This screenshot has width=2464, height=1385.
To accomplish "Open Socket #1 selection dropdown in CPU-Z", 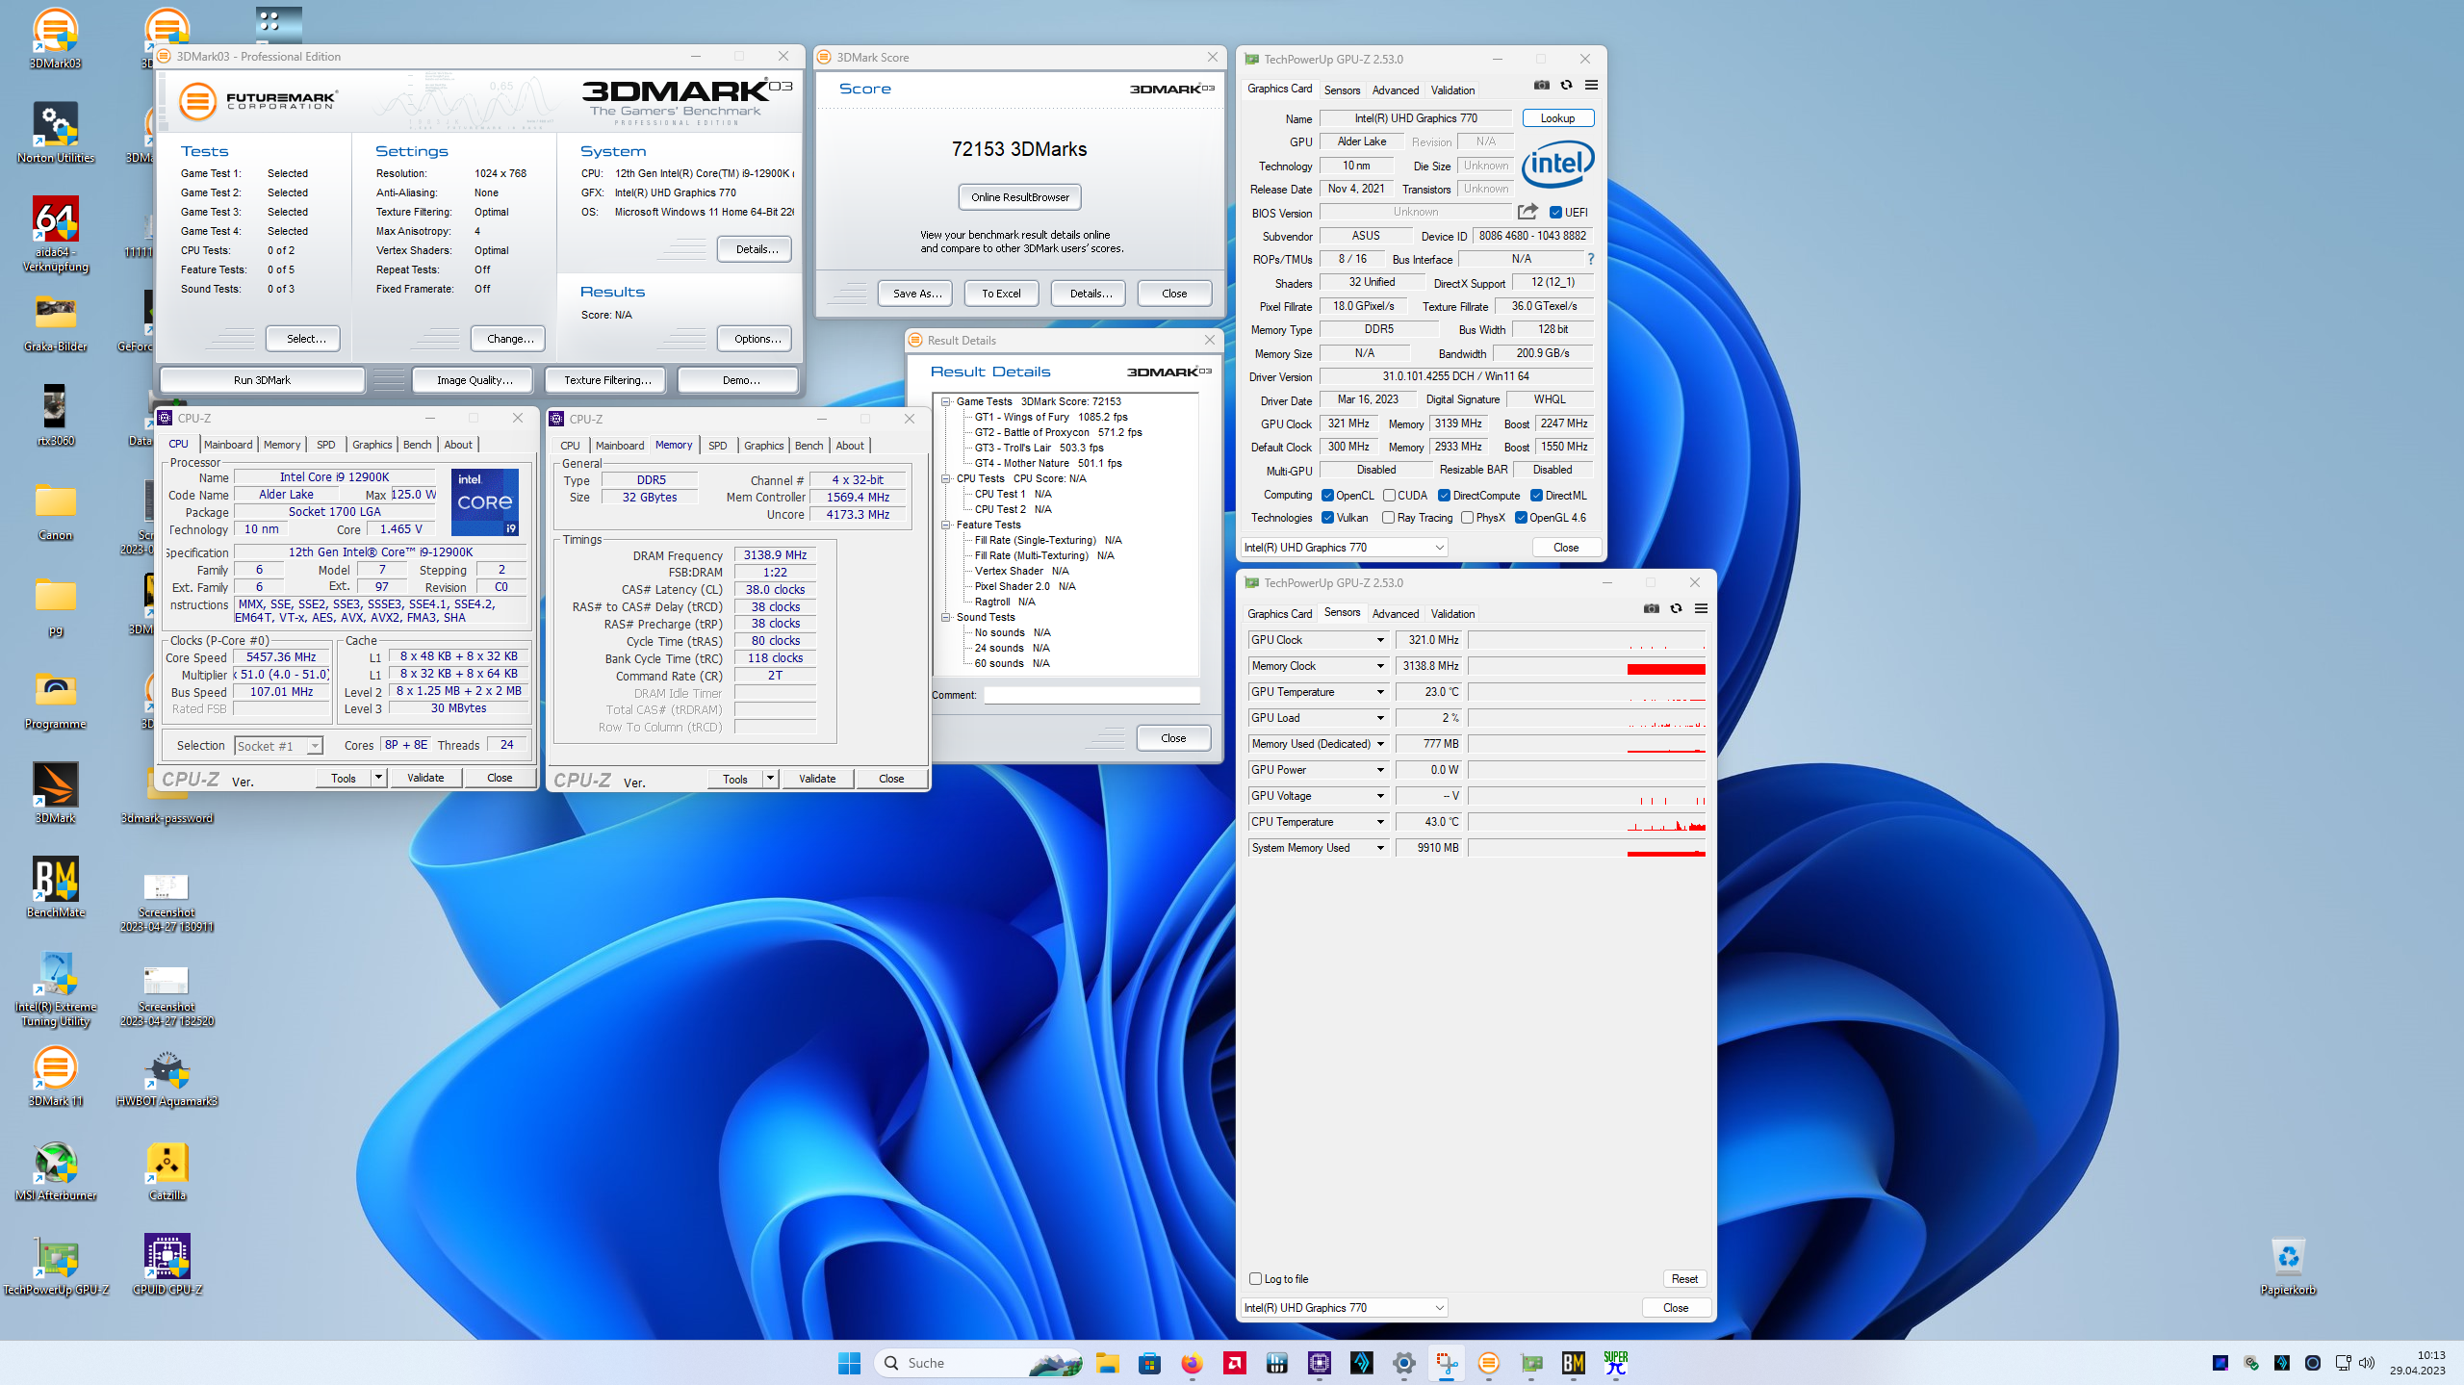I will click(x=279, y=746).
